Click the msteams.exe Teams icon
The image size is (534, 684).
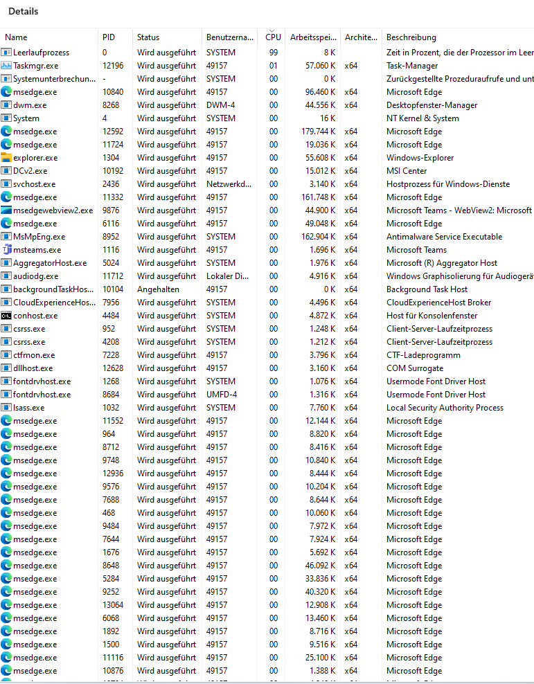pyautogui.click(x=6, y=249)
